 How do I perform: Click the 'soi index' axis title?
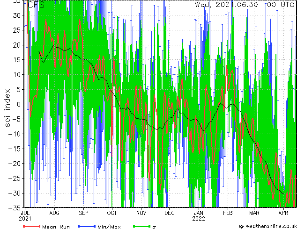tap(7, 108)
